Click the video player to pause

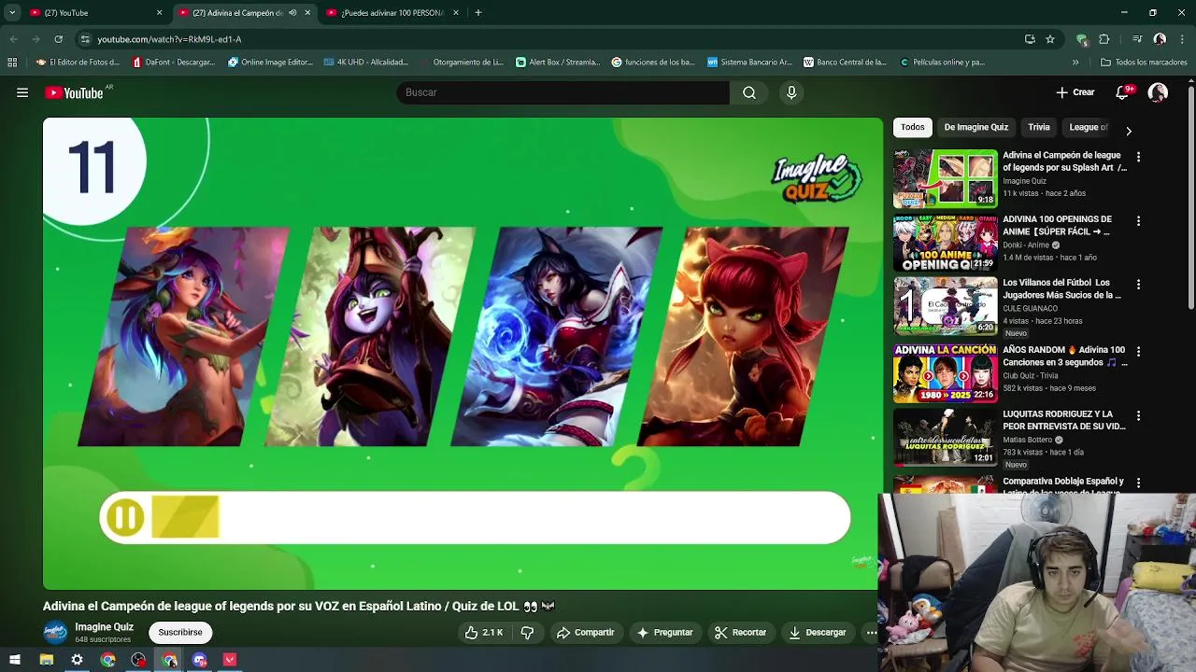click(463, 353)
